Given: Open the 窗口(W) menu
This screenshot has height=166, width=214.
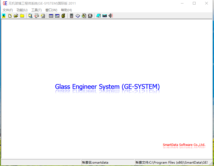Looking at the screenshot, I should coord(51,10).
